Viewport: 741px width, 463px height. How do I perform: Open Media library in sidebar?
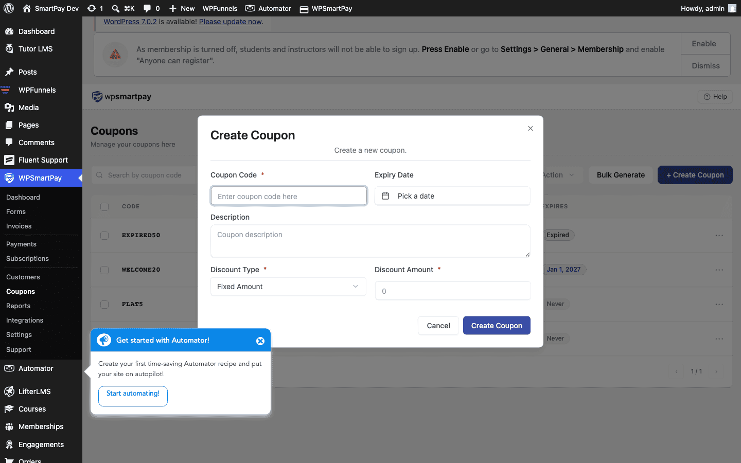pos(41,108)
